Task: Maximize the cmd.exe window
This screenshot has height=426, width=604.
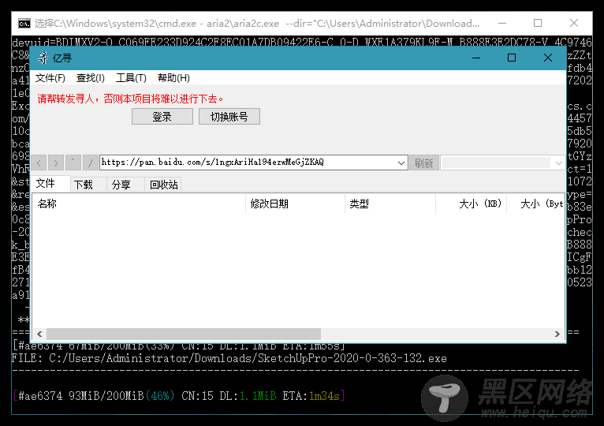Action: 538,23
